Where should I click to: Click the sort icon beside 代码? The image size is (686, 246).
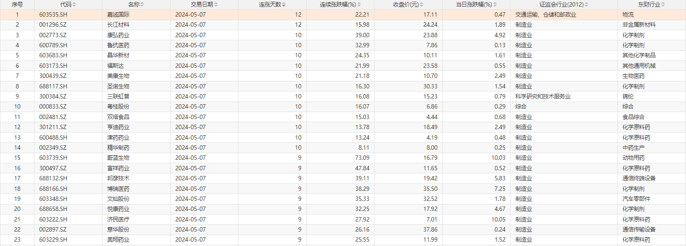pos(74,5)
